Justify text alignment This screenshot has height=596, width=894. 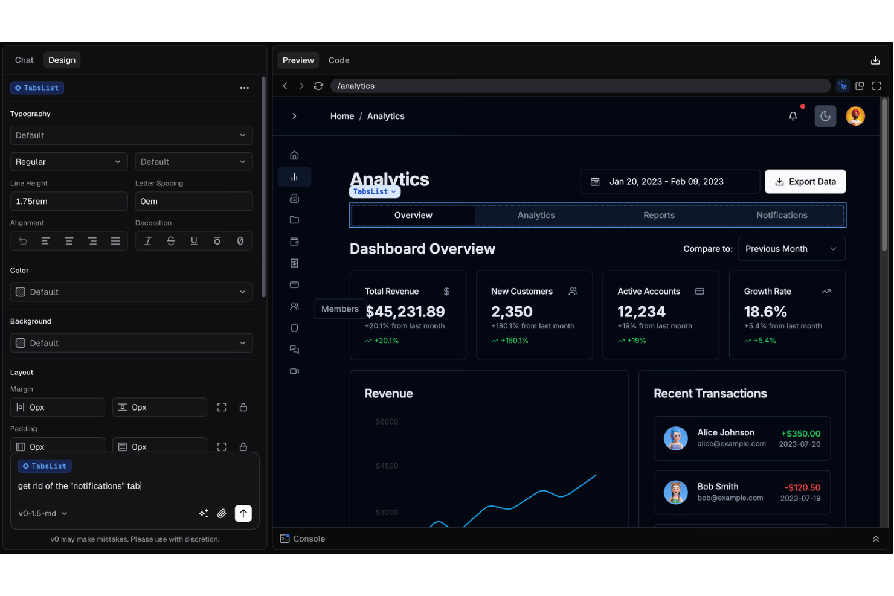pos(115,241)
